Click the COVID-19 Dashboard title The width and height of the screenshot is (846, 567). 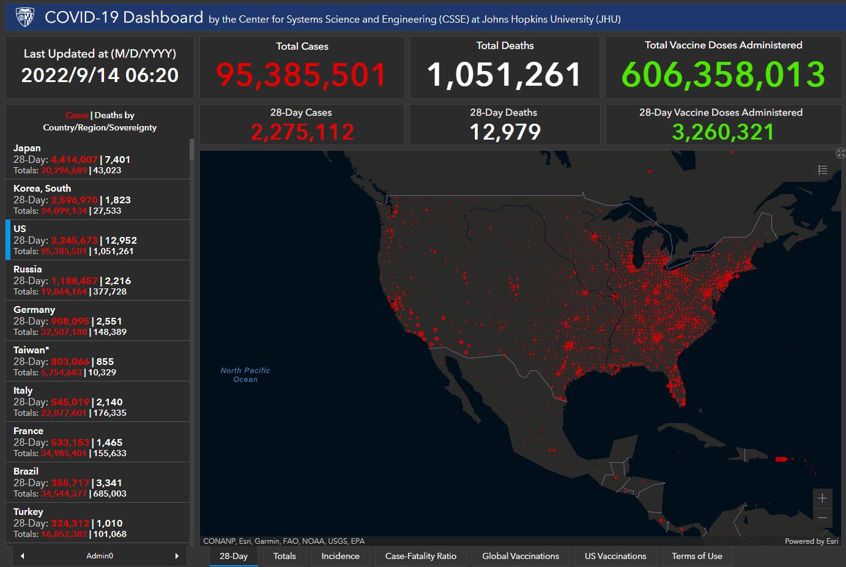[124, 17]
